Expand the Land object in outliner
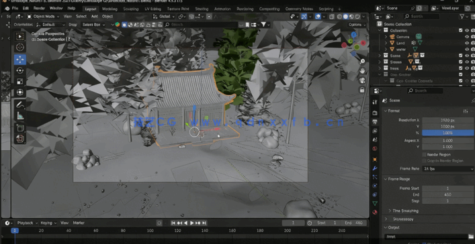Viewport: 475px width, 244px height. tap(386, 43)
